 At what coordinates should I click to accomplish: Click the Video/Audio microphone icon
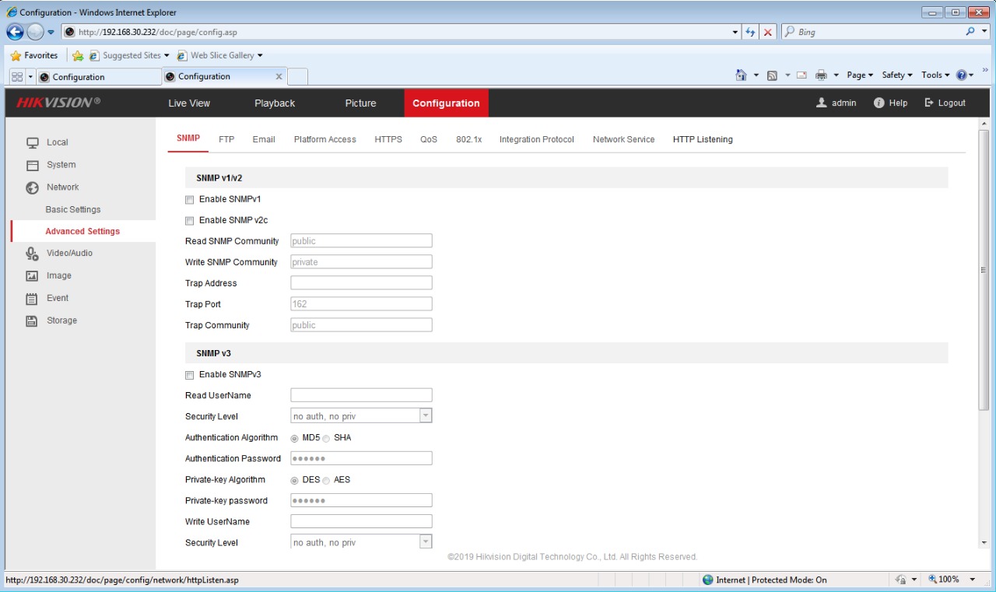pos(33,254)
